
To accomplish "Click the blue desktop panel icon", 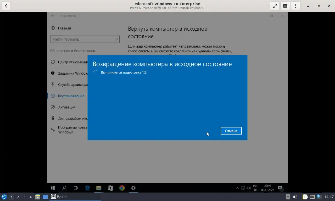I will coord(45,197).
